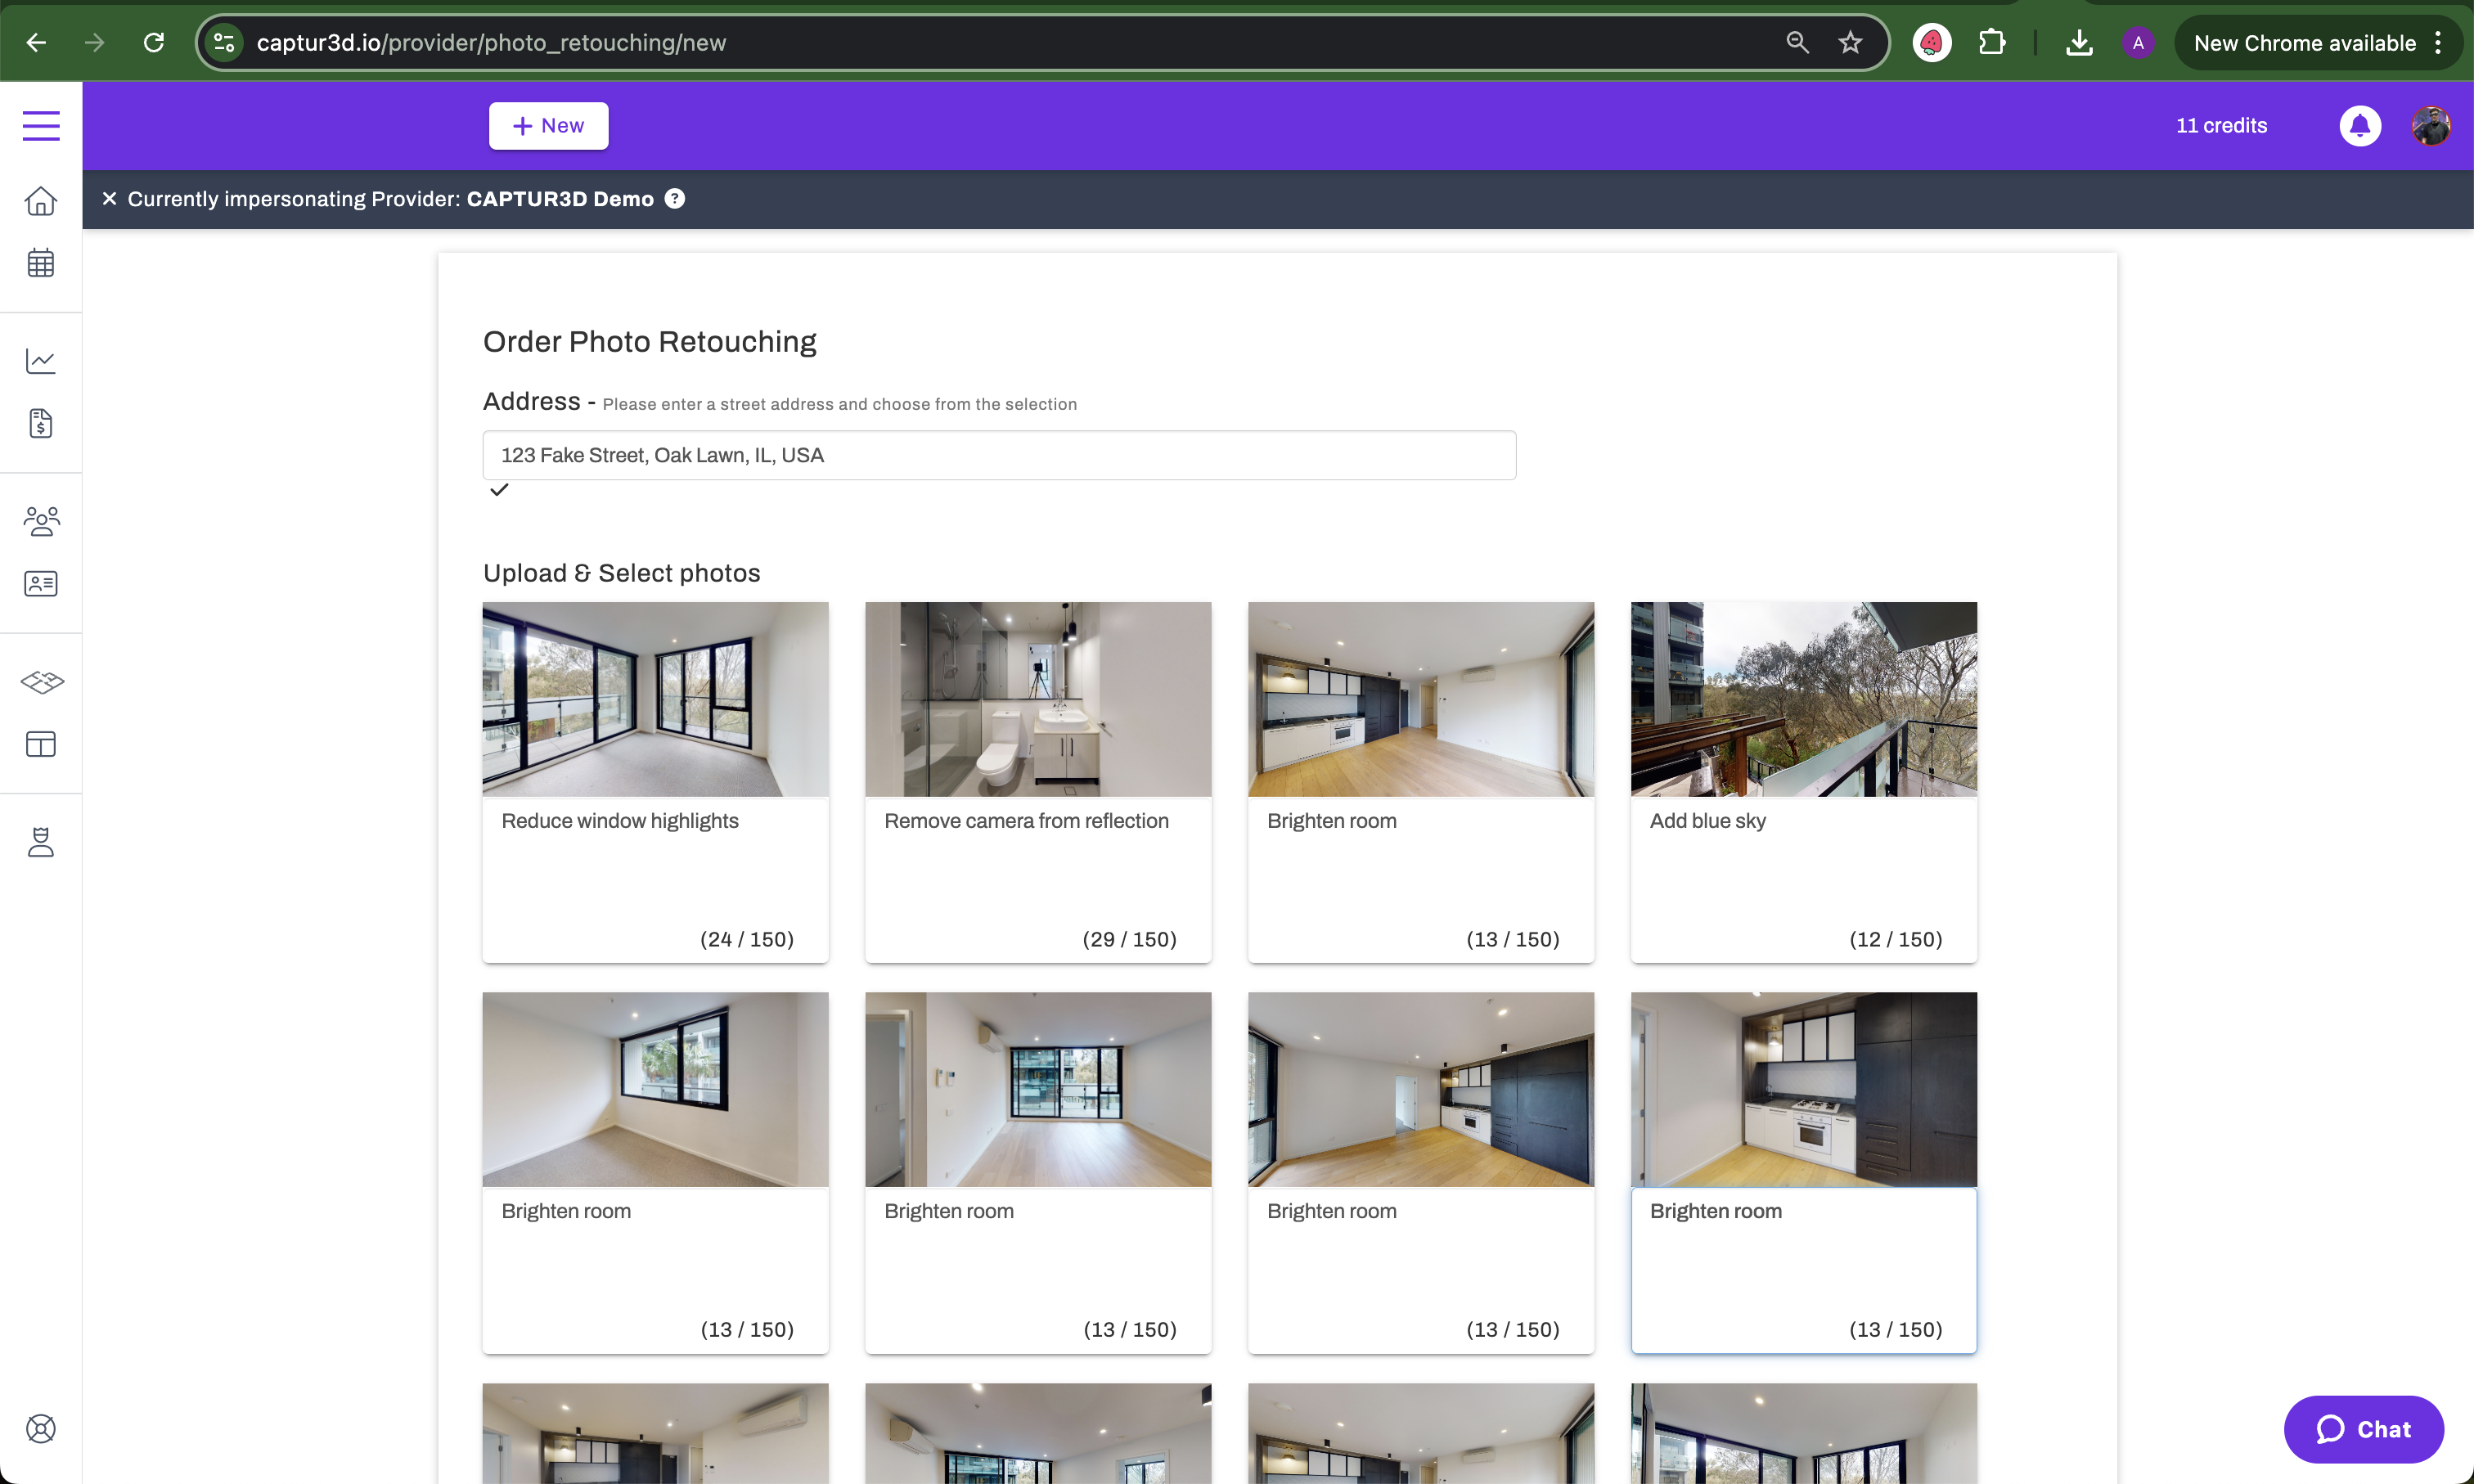
Task: Click the address input field
Action: (x=999, y=455)
